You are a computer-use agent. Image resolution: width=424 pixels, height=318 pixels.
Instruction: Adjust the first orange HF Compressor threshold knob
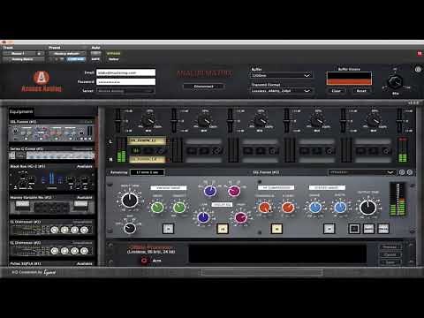pyautogui.click(x=264, y=207)
